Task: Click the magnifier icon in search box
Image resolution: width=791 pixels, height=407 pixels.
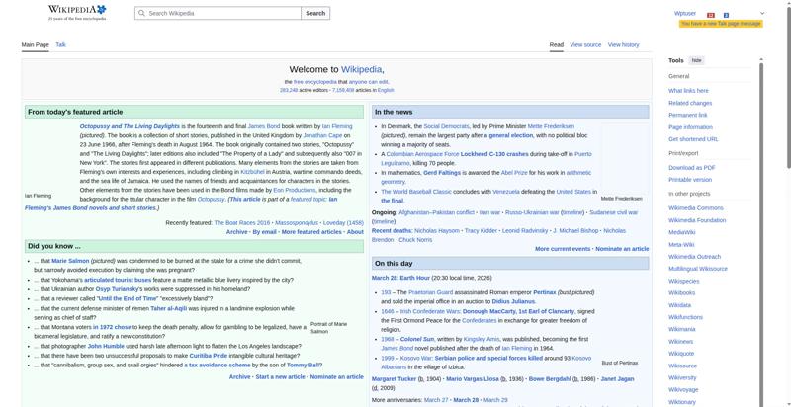Action: click(139, 14)
